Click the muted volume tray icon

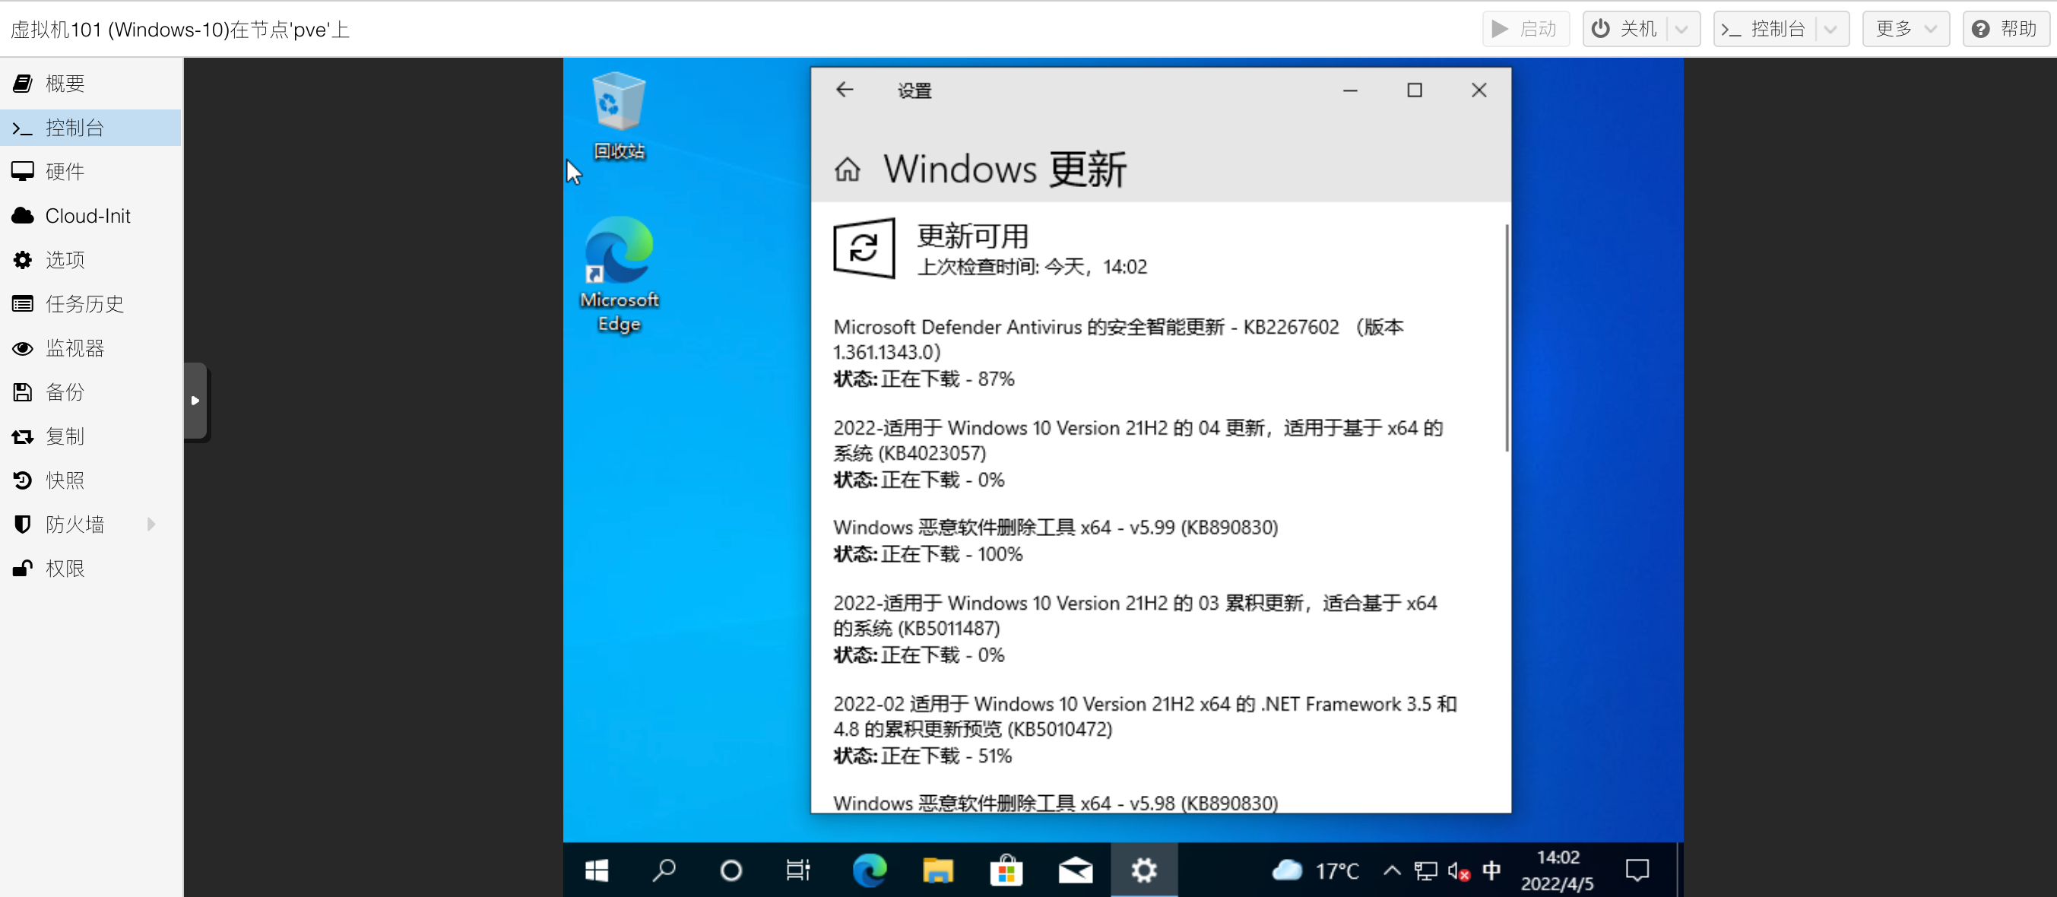[1459, 870]
